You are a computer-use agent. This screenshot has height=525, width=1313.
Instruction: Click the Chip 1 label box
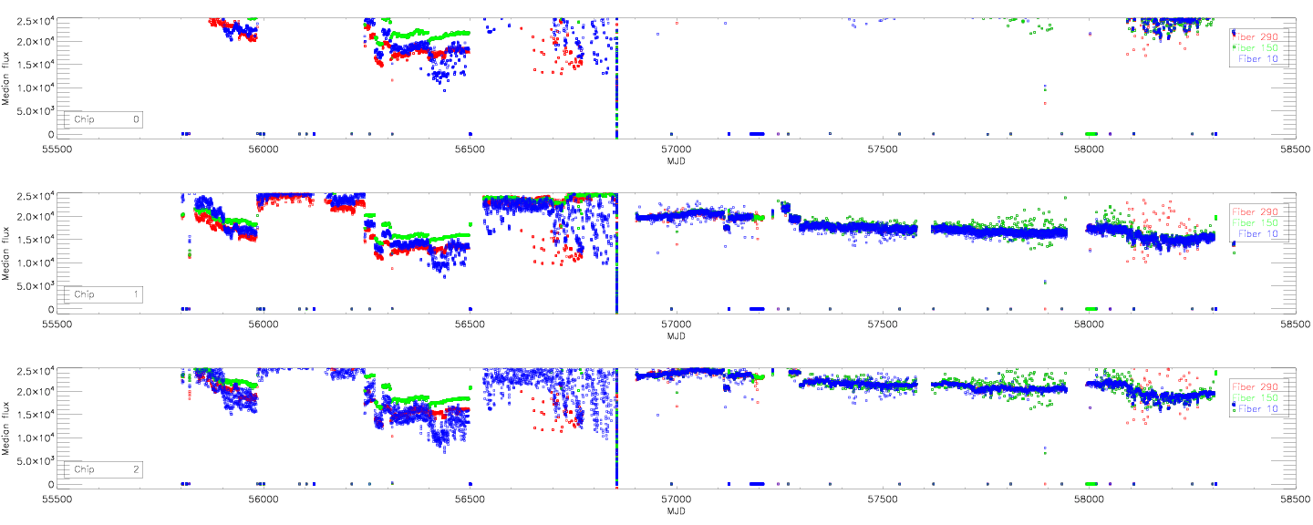coord(103,294)
